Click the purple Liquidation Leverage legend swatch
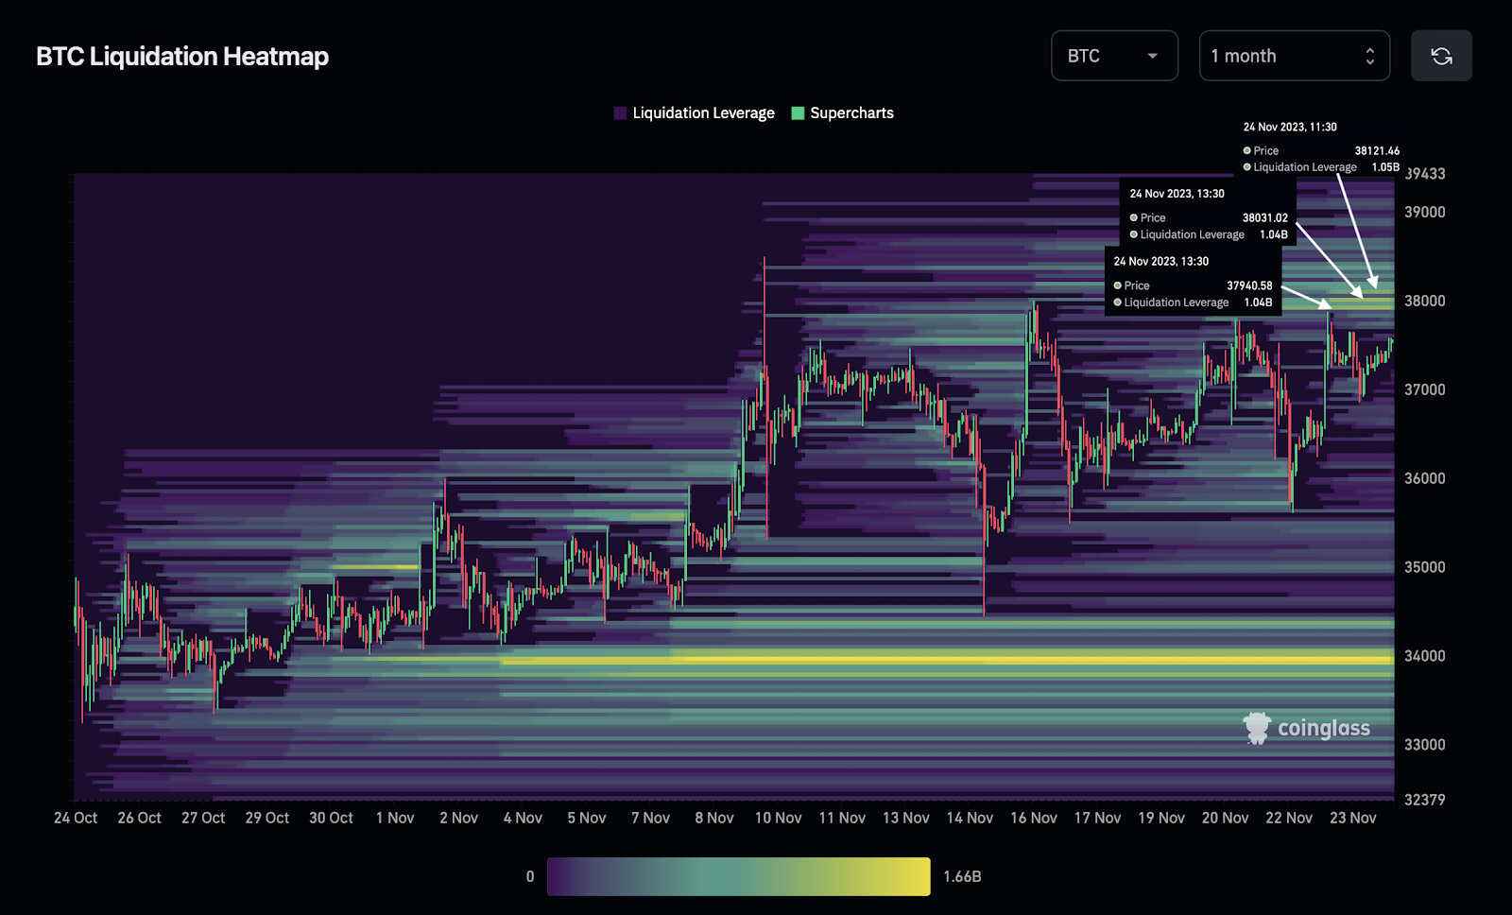The width and height of the screenshot is (1512, 915). [620, 113]
